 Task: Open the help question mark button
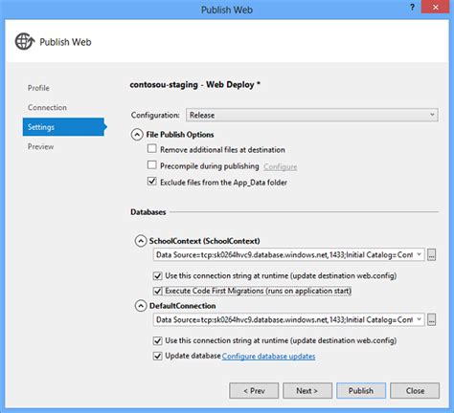(x=412, y=8)
